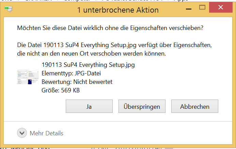Skip this file with Überspringen
The width and height of the screenshot is (236, 149).
pos(142,106)
